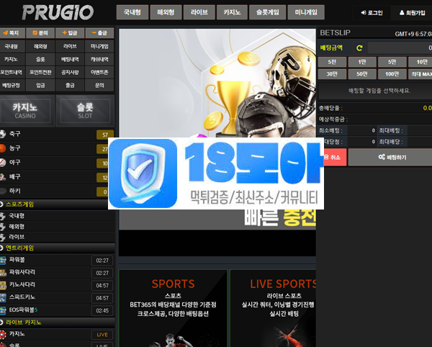Click 문의 in grid beside the bottom-row 출금
432x347 pixels.
(99, 86)
